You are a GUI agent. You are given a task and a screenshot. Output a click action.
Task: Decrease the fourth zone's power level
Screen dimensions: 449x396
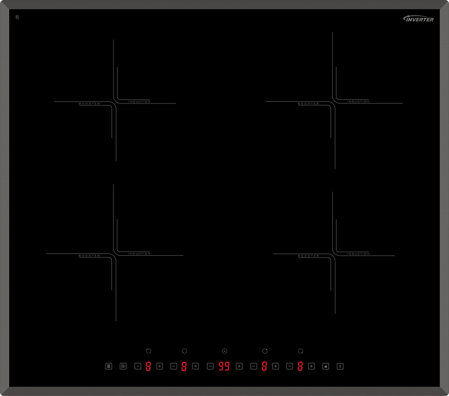289,366
